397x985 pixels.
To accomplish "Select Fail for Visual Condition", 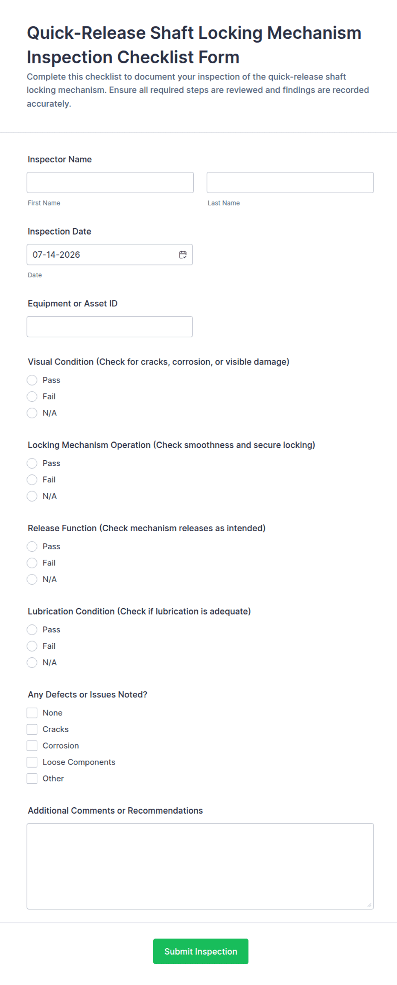I will tap(32, 397).
